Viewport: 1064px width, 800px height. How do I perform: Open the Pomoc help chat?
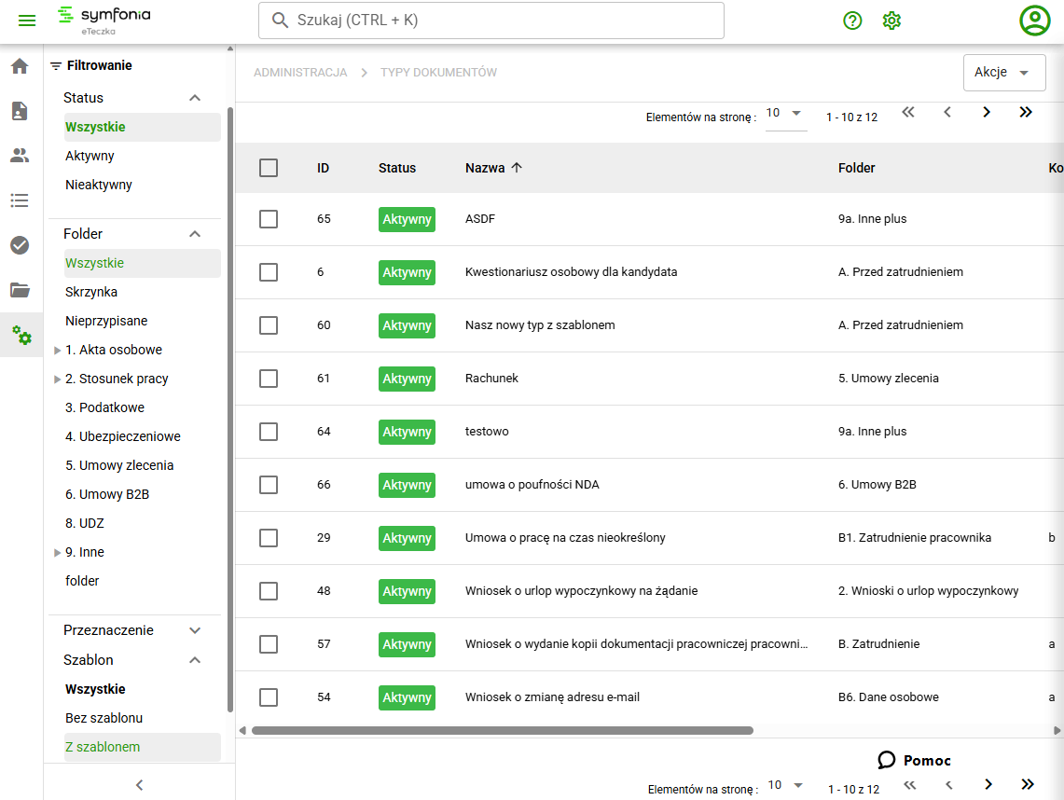click(x=914, y=760)
